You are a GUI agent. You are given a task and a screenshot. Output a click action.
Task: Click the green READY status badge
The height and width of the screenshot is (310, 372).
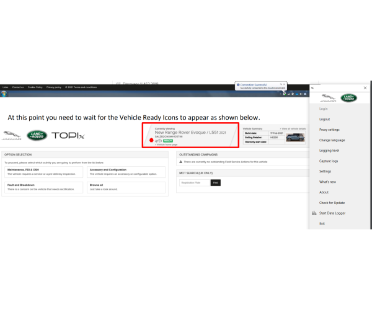(168, 141)
